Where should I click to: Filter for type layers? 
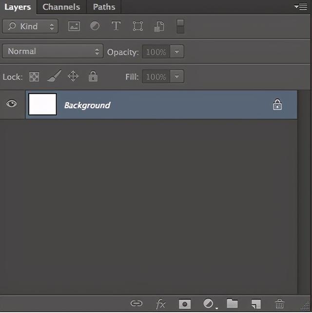tap(116, 26)
